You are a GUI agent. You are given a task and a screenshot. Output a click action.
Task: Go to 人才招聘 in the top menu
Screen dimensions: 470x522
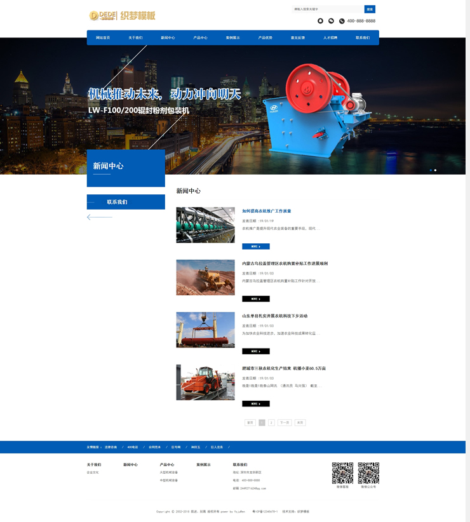[330, 38]
